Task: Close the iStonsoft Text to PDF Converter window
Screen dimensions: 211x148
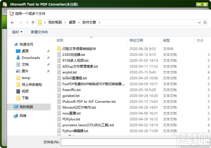Action: [205, 4]
